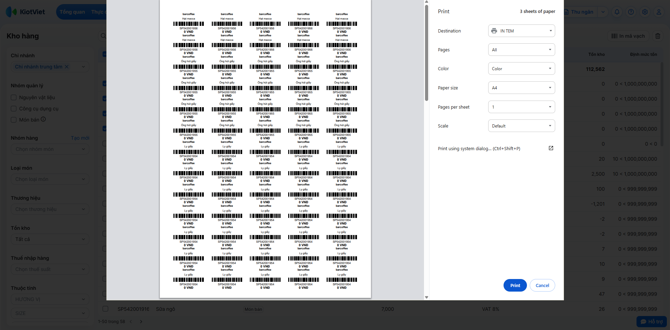
Task: Open the Pages dropdown set to All
Action: coord(521,50)
